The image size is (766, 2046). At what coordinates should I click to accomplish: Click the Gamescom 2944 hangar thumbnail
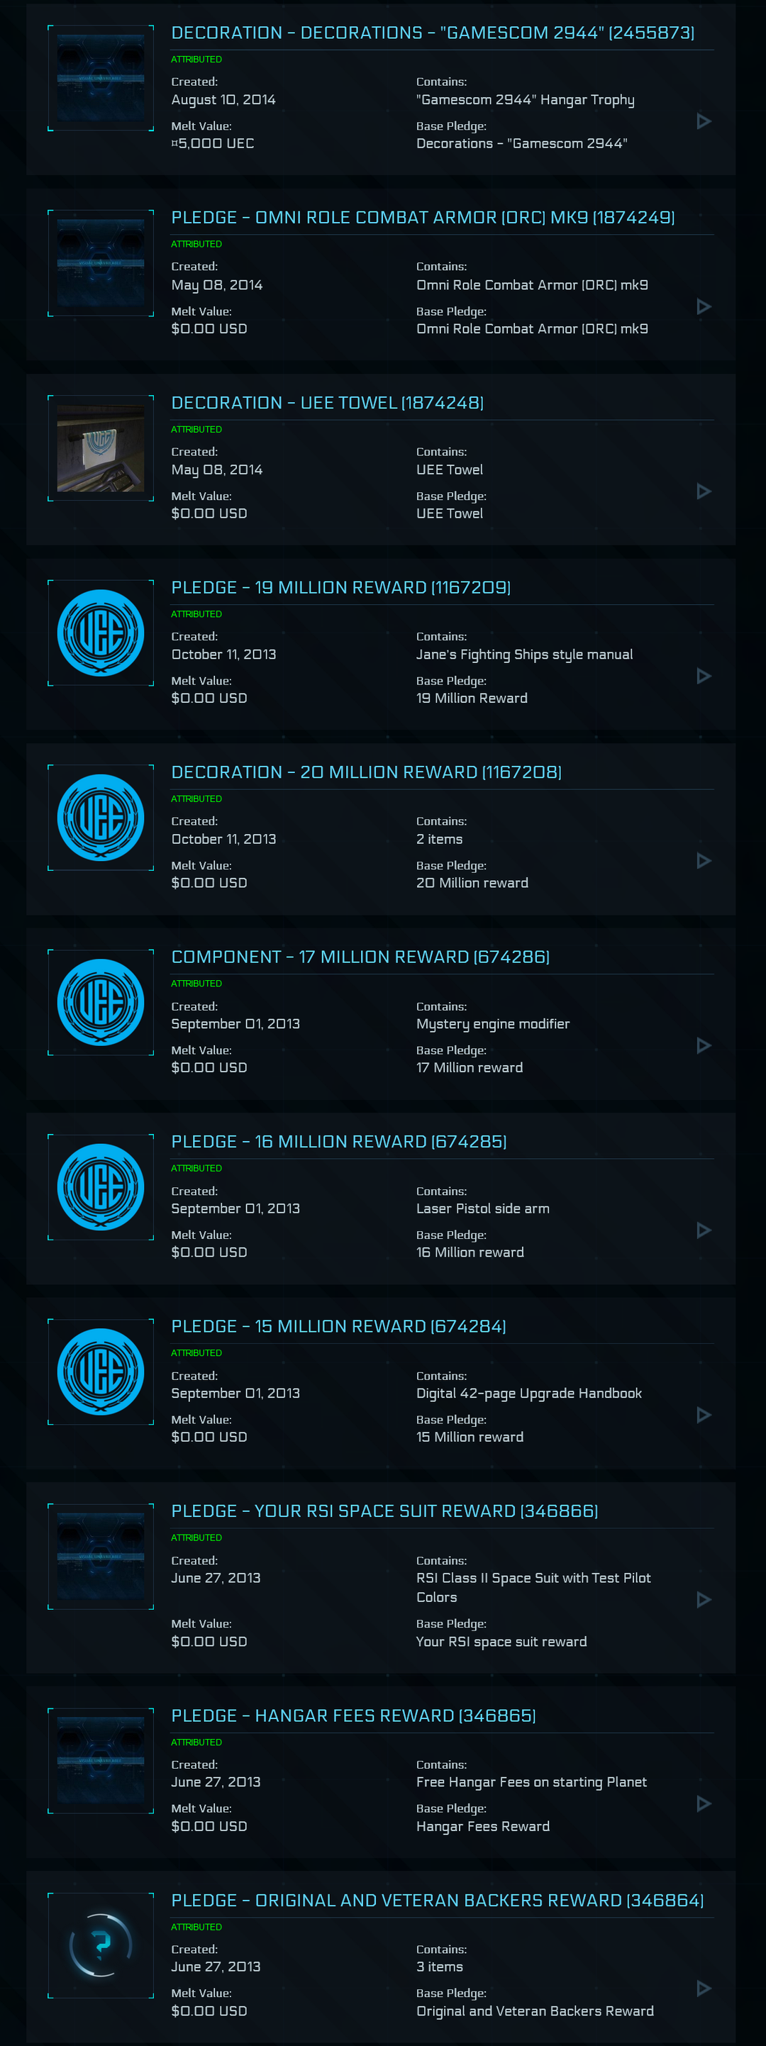point(101,78)
